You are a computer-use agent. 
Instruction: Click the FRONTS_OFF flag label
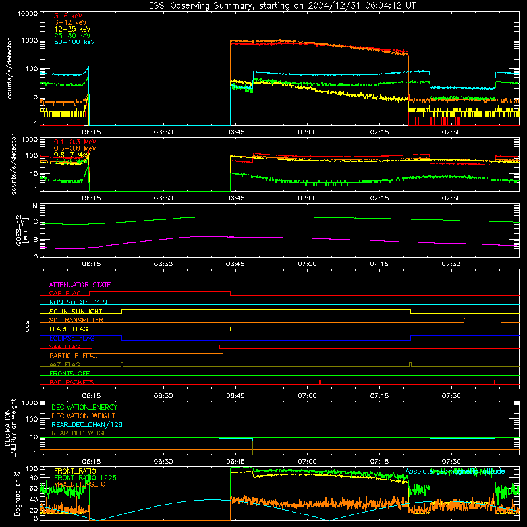tap(70, 374)
